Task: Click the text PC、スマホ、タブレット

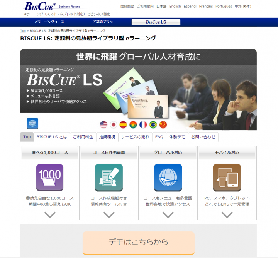Action: [227, 198]
